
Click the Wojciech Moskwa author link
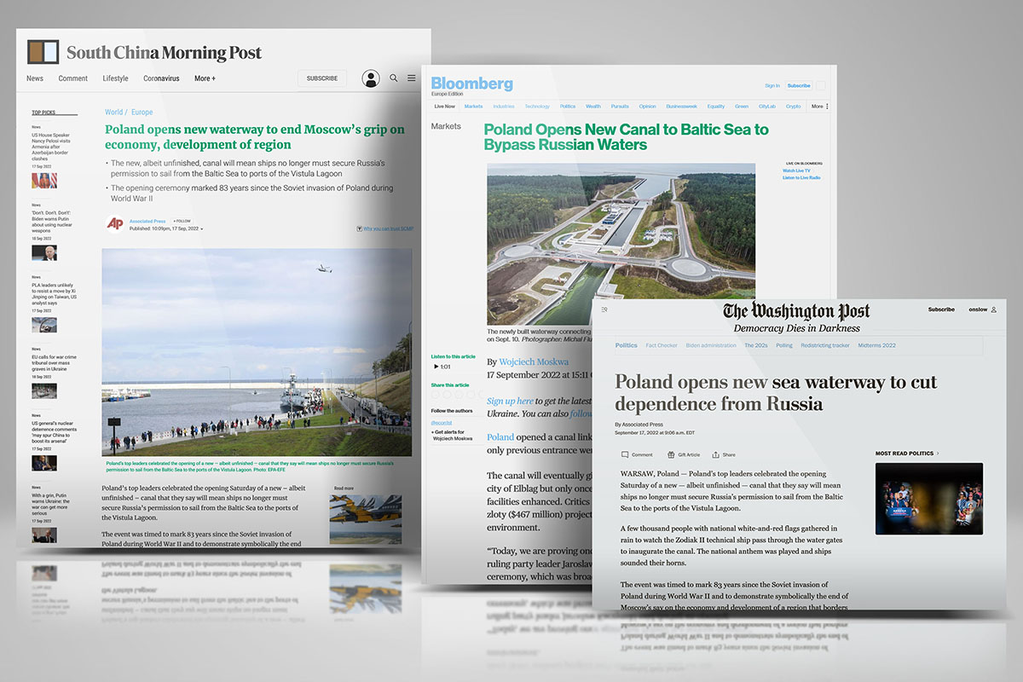(533, 361)
